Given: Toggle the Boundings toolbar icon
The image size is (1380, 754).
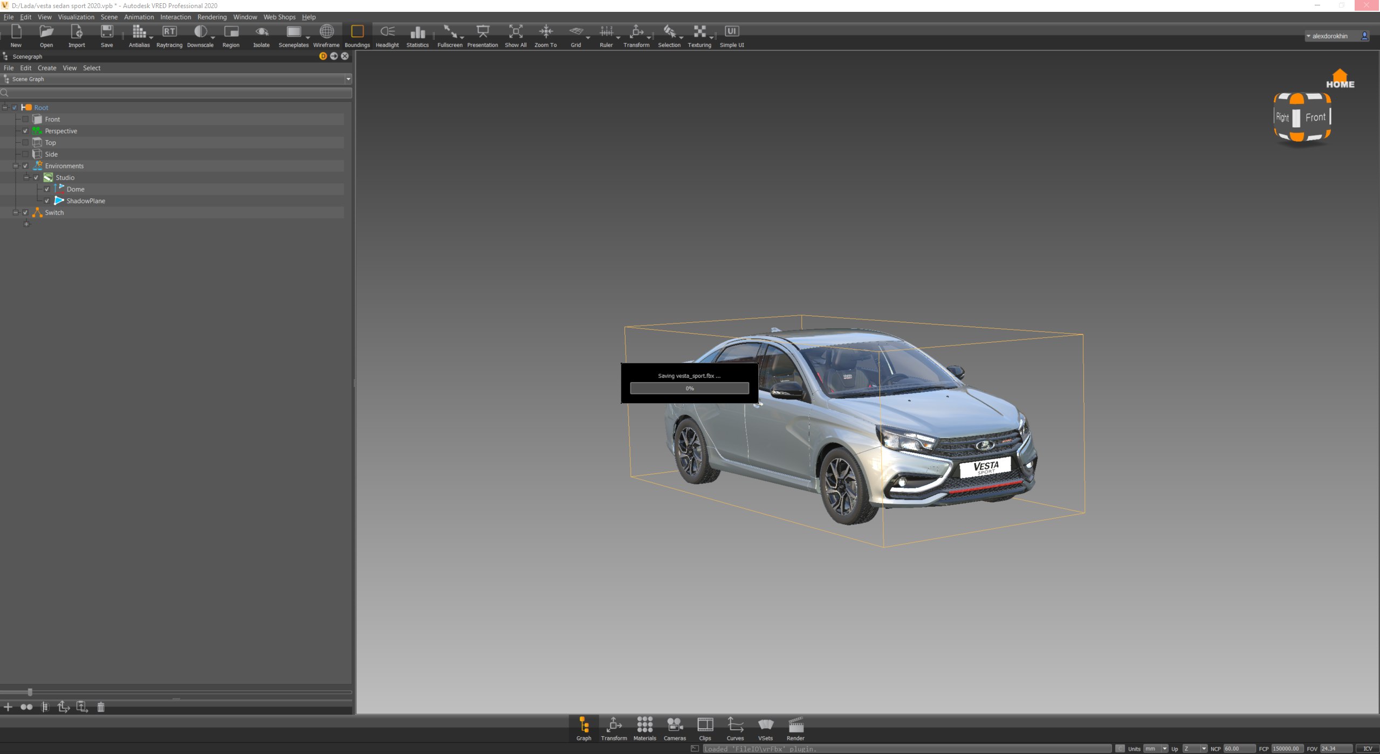Looking at the screenshot, I should click(x=357, y=31).
